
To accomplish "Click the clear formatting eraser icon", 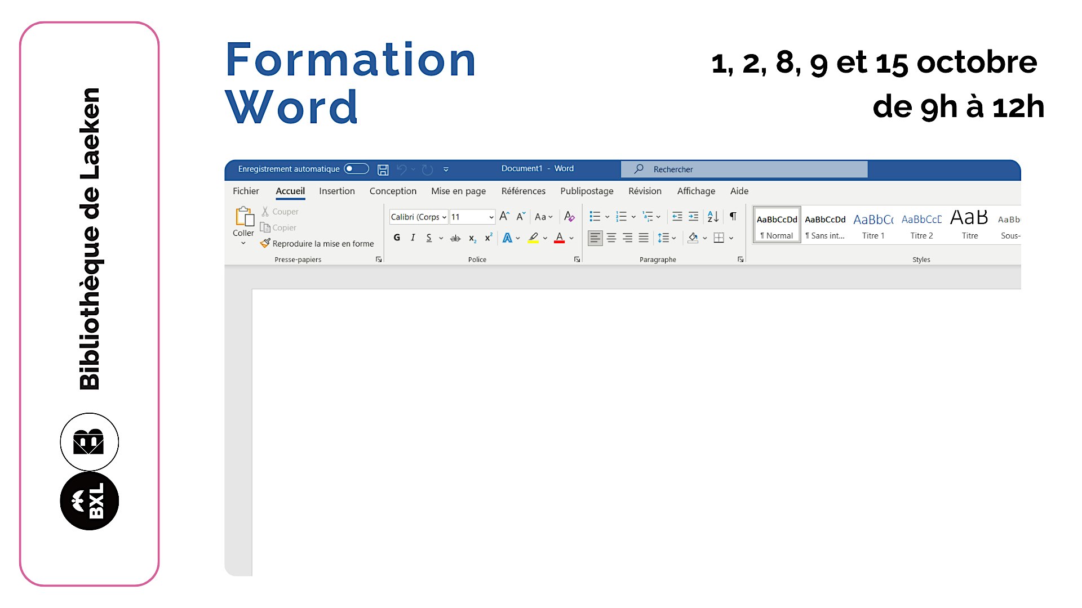I will [x=569, y=217].
